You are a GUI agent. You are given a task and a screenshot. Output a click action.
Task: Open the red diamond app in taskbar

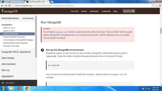pyautogui.click(x=19, y=88)
